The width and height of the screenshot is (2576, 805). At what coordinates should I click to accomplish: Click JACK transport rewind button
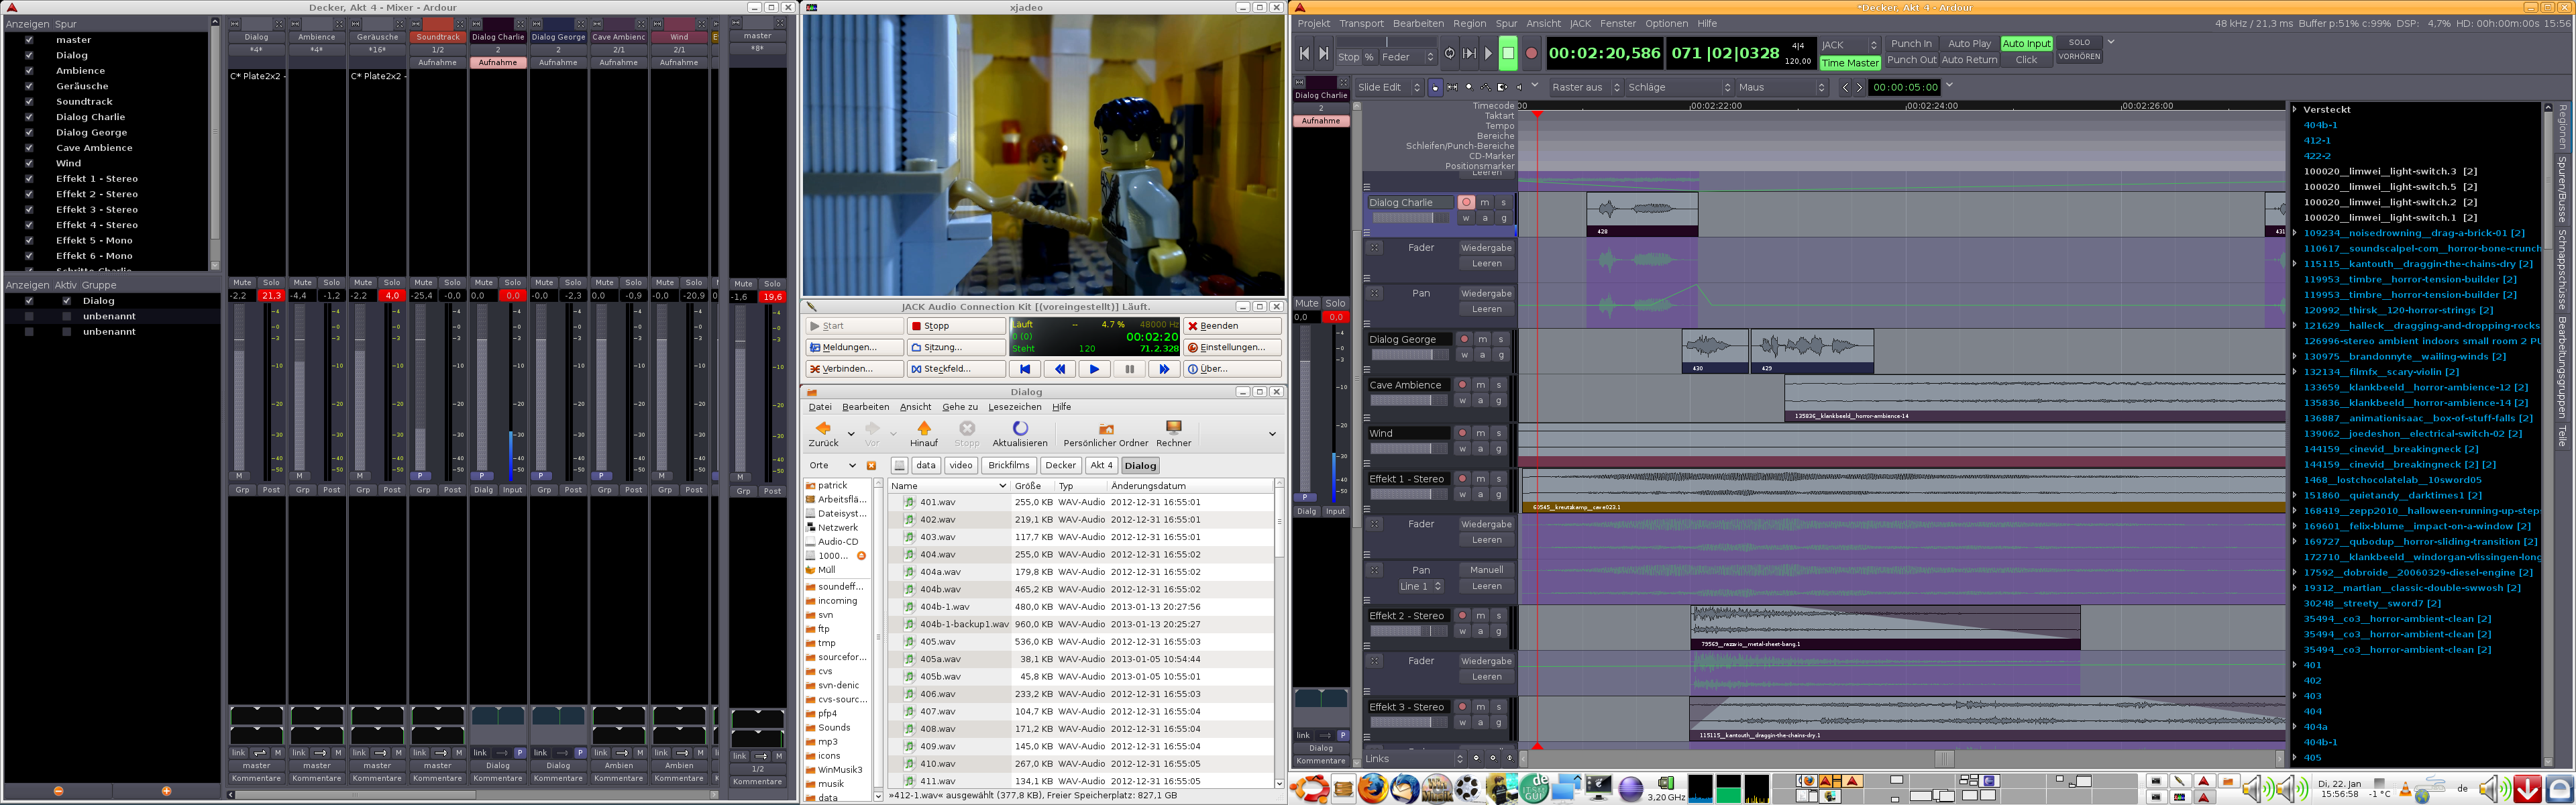(x=1060, y=369)
